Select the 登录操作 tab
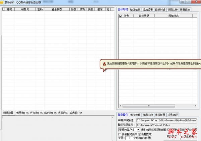Viewport: 201px width, 141px height. 123,115
